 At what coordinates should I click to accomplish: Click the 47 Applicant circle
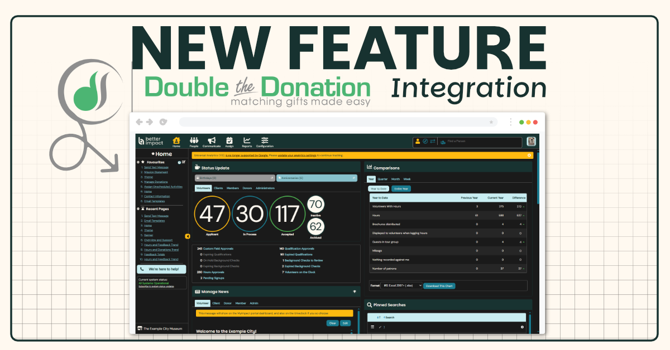tap(212, 213)
